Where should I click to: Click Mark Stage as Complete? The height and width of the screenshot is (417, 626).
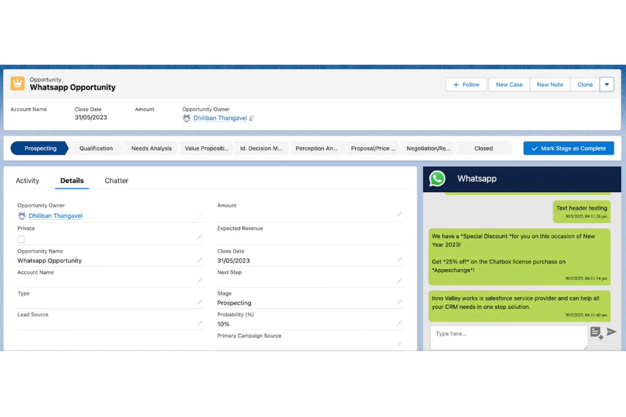(569, 148)
